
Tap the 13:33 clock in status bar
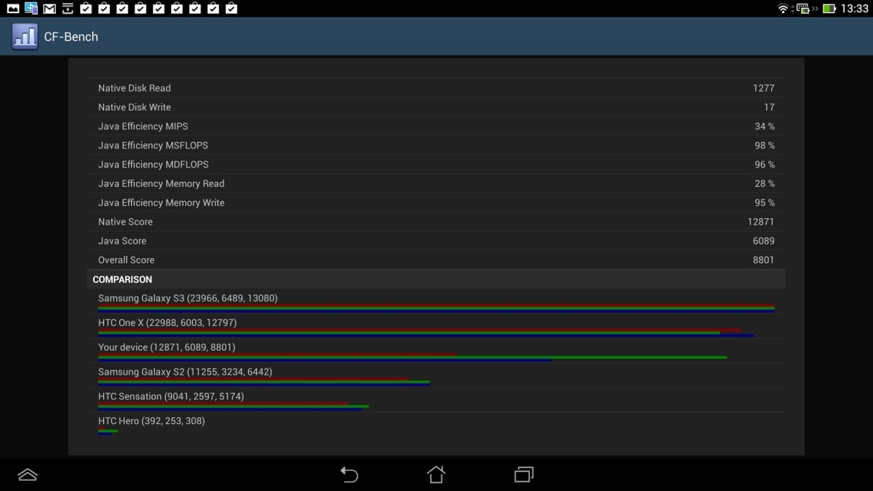tap(854, 9)
